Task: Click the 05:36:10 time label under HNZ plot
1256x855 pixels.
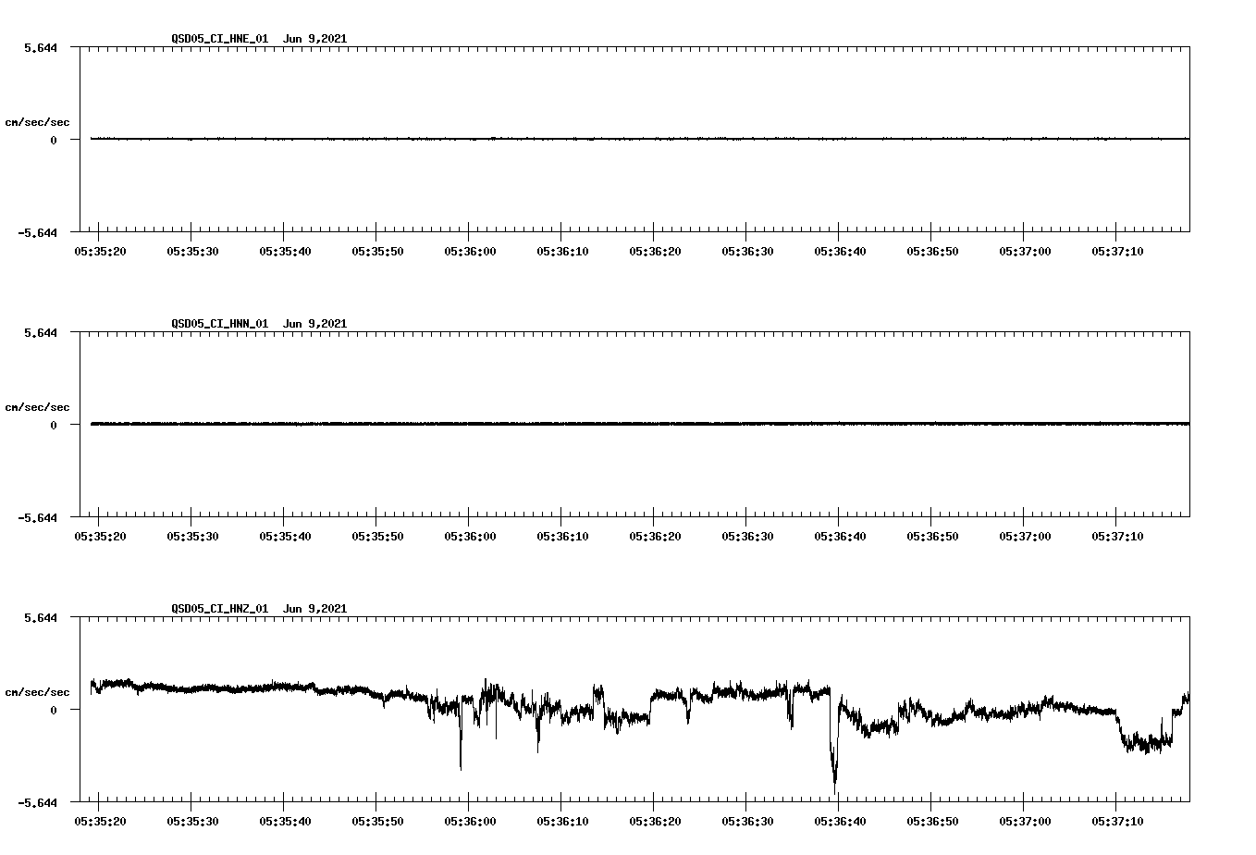Action: (562, 822)
